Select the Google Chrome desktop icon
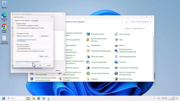The height and width of the screenshot is (101, 180). click(x=4, y=28)
